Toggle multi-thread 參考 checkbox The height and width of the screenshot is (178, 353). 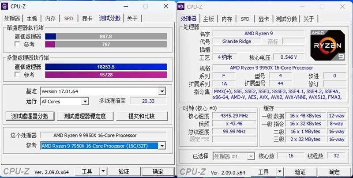click(x=17, y=74)
